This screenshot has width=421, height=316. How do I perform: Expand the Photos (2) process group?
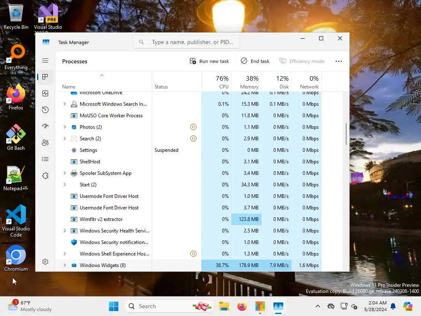click(65, 127)
